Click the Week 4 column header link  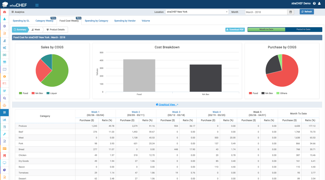pyautogui.click(x=217, y=112)
